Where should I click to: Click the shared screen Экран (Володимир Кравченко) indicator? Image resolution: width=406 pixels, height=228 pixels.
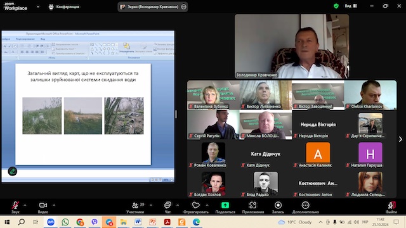(153, 7)
